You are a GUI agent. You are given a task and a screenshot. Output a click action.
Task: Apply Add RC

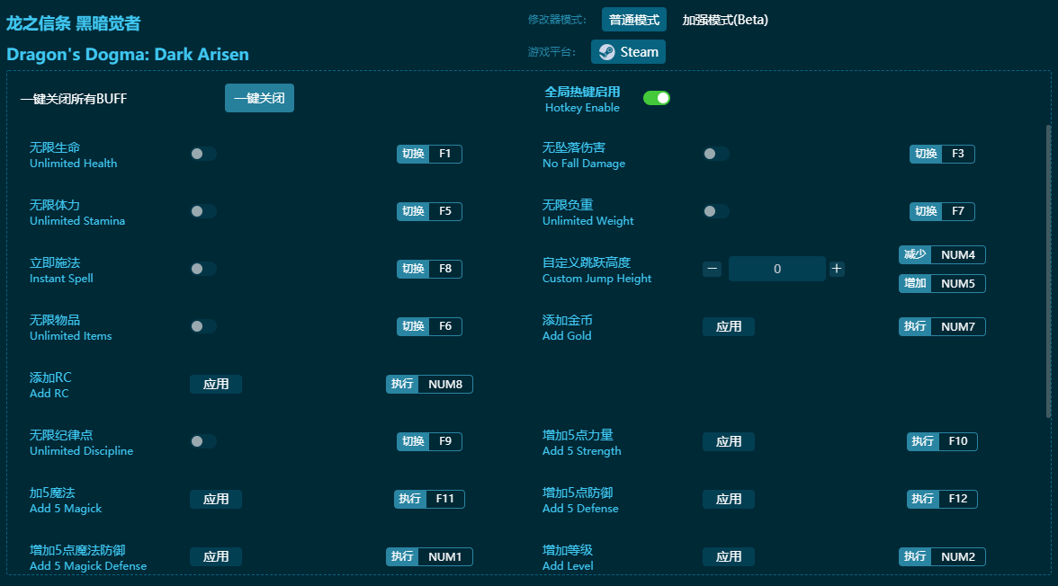click(x=216, y=385)
